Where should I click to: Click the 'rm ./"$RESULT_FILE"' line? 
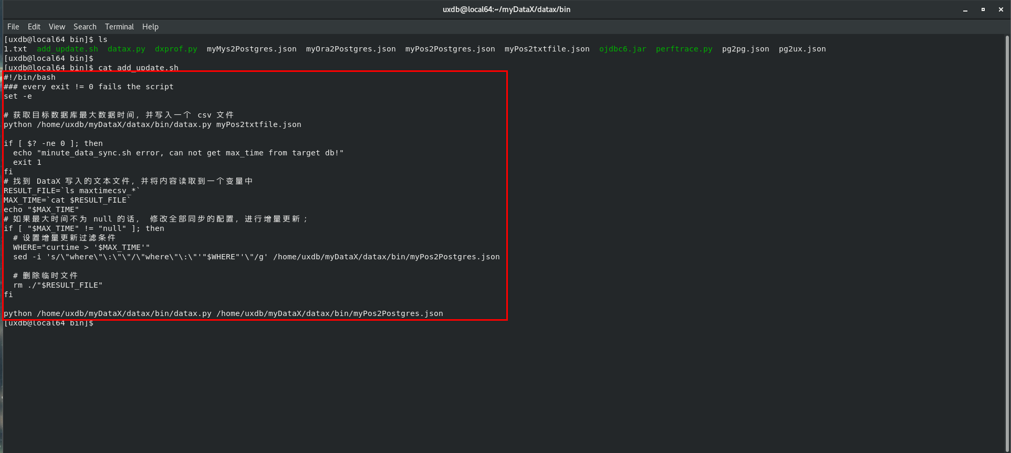pyautogui.click(x=58, y=285)
